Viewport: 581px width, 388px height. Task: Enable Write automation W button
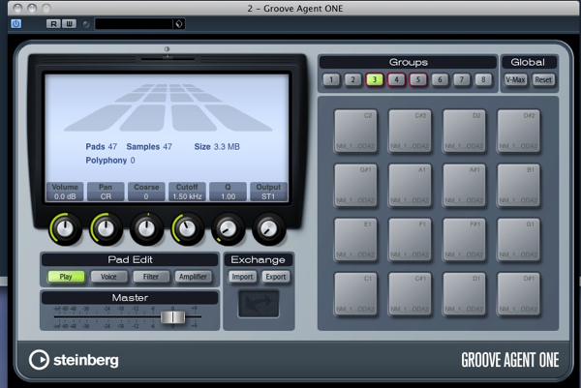pos(69,24)
